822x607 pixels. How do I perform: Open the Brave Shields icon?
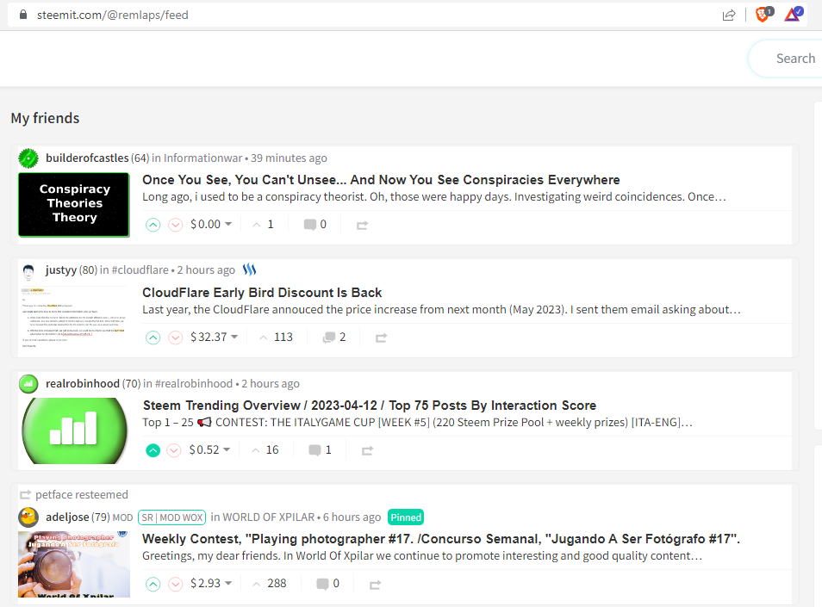[x=763, y=14]
